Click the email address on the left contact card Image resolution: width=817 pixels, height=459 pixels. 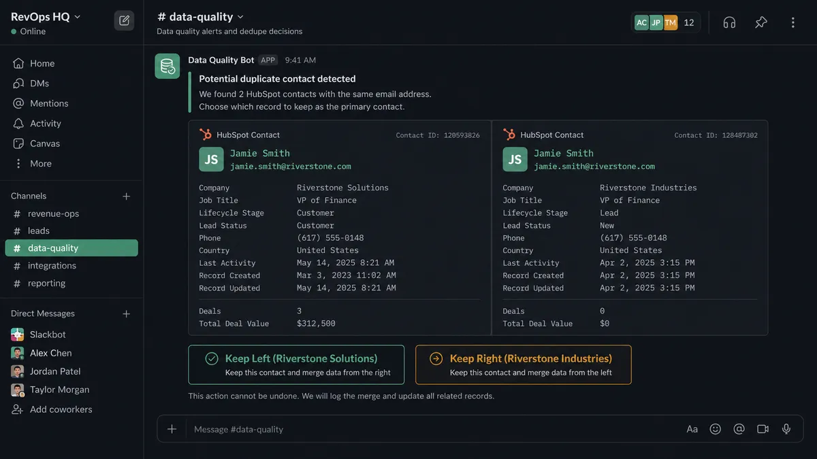click(x=291, y=166)
